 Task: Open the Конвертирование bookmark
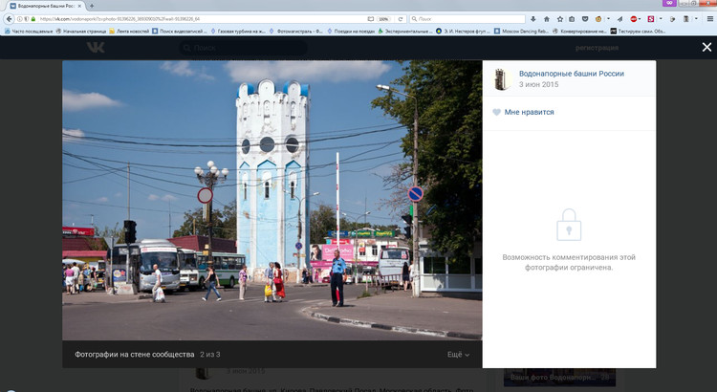pos(580,32)
